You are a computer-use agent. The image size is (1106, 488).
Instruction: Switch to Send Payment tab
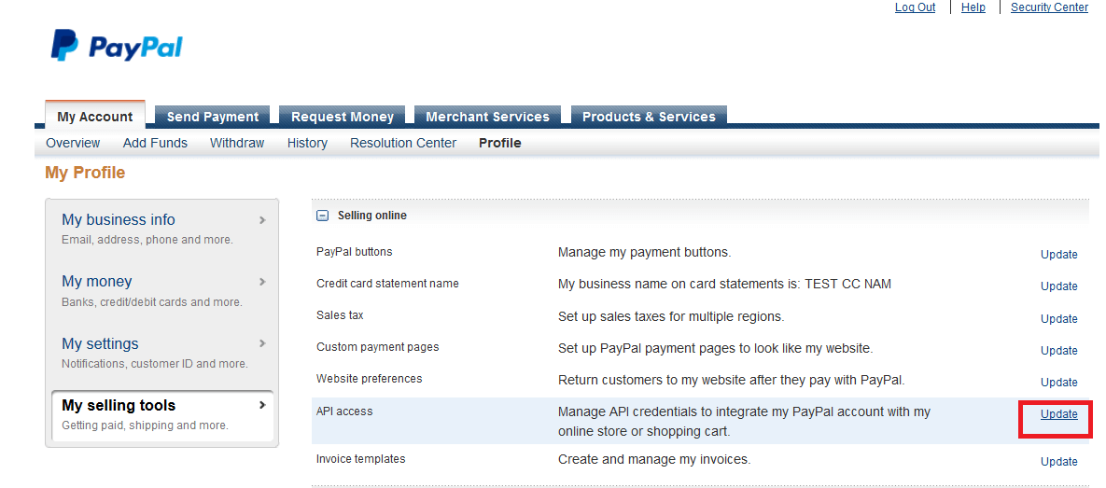point(213,117)
